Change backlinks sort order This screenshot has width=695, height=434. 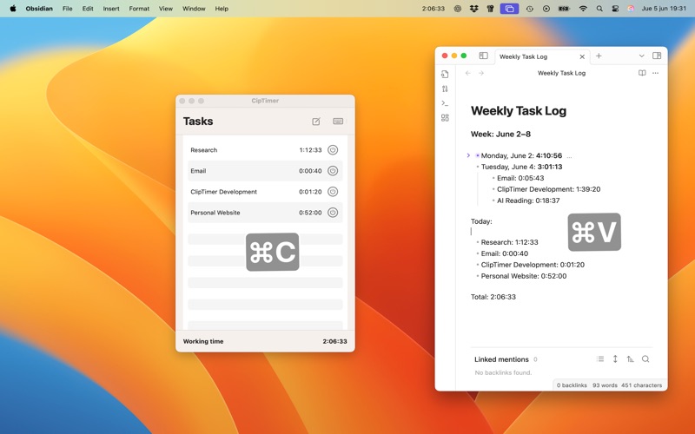631,359
